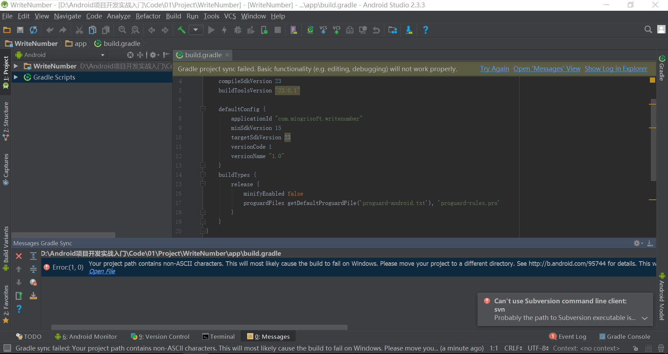
Task: Expand the WriteNumber tree node
Action: (x=16, y=66)
